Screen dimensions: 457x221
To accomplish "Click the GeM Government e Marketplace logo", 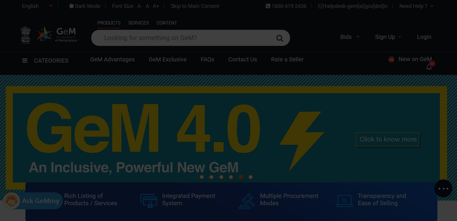I will pyautogui.click(x=57, y=35).
